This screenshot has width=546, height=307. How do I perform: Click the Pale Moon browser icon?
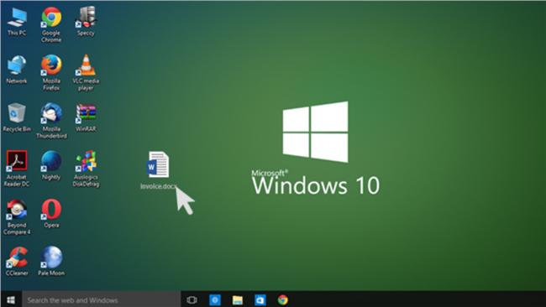coord(51,261)
